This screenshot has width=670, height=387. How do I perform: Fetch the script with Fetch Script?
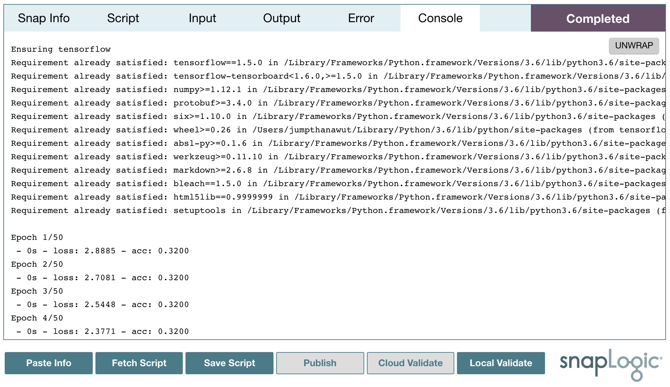tap(139, 363)
